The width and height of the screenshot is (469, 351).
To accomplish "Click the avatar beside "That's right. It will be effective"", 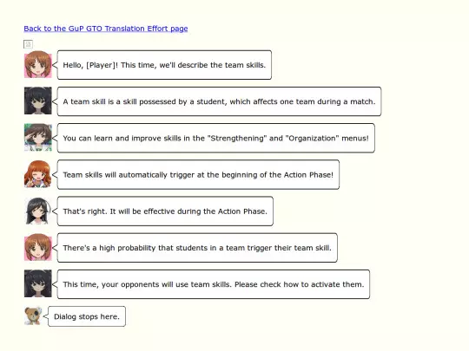I will coord(38,211).
